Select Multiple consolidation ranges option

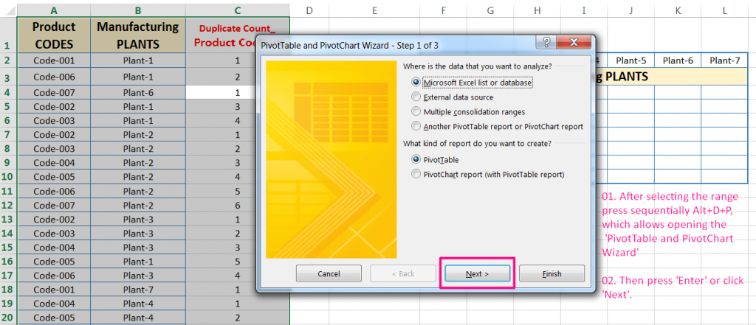pos(417,112)
